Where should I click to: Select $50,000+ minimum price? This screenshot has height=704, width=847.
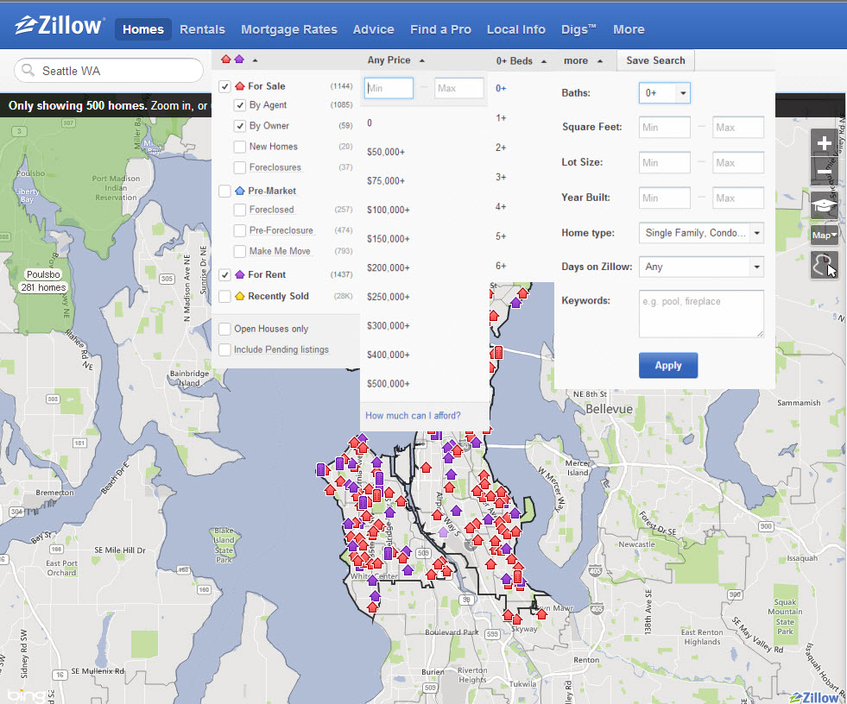pos(386,152)
